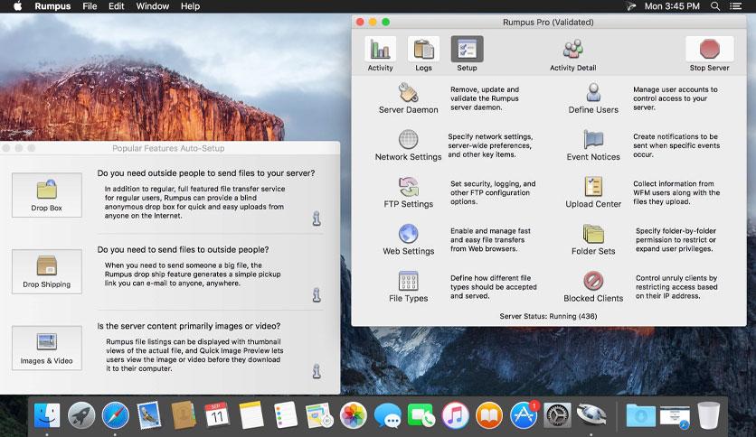This screenshot has height=437, width=756.
Task: Open the Logs toolbar view
Action: 423,53
